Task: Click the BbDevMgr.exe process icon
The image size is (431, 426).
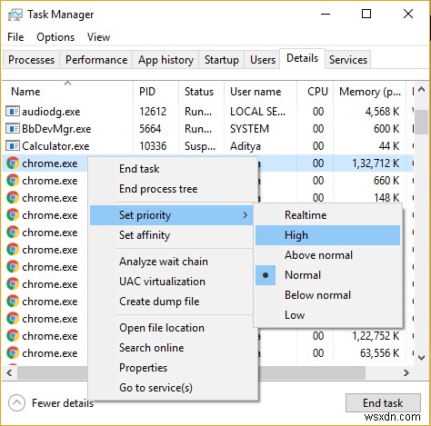Action: click(13, 129)
